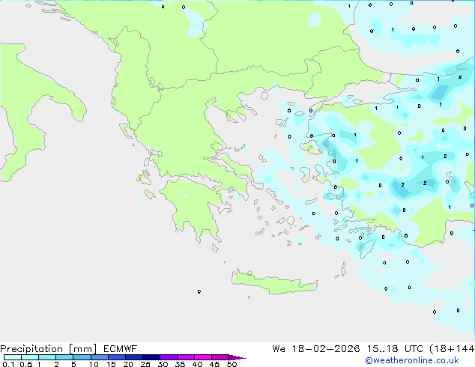Click the 30–35 mm purple legend swatch

pyautogui.click(x=169, y=357)
